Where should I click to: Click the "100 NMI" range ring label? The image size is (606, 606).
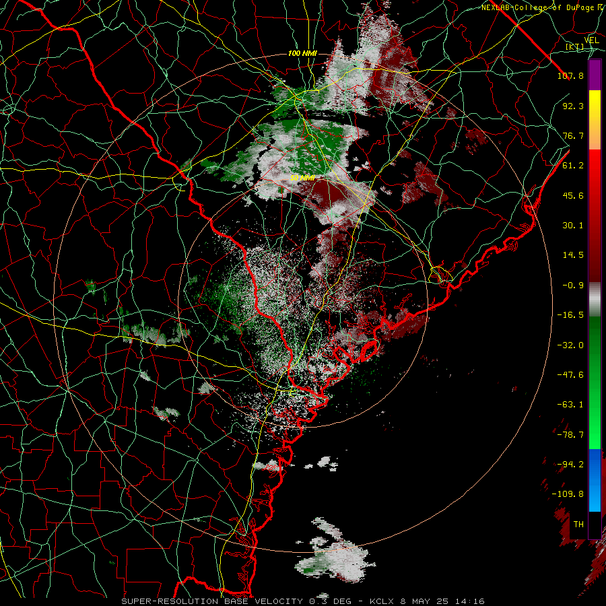[x=302, y=53]
